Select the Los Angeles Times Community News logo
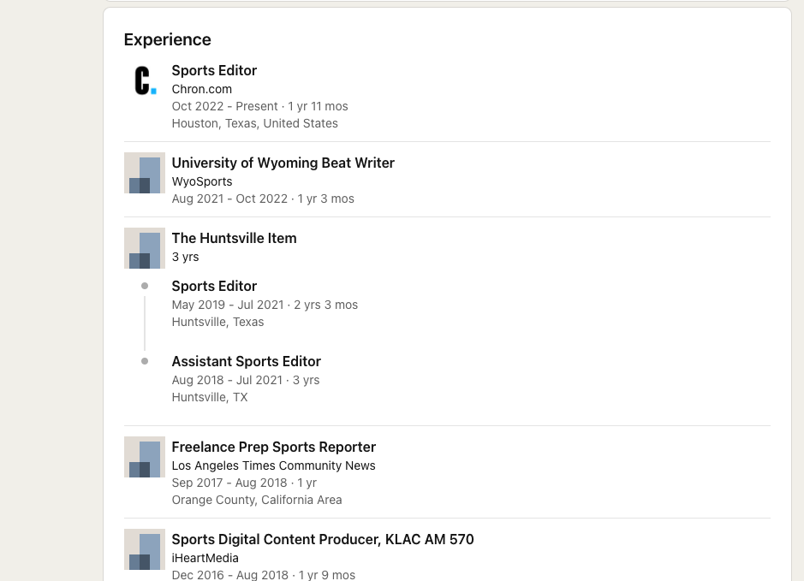This screenshot has height=581, width=804. 145,457
